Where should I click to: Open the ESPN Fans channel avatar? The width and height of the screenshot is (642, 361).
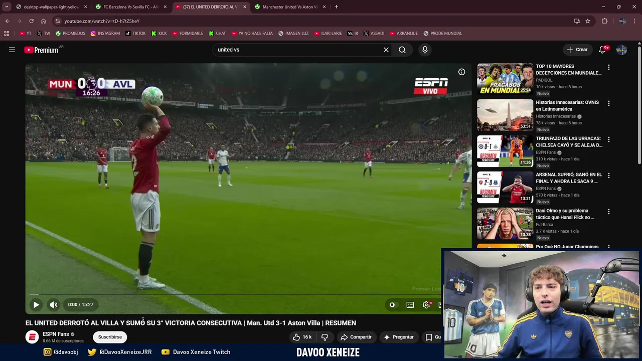pos(32,337)
